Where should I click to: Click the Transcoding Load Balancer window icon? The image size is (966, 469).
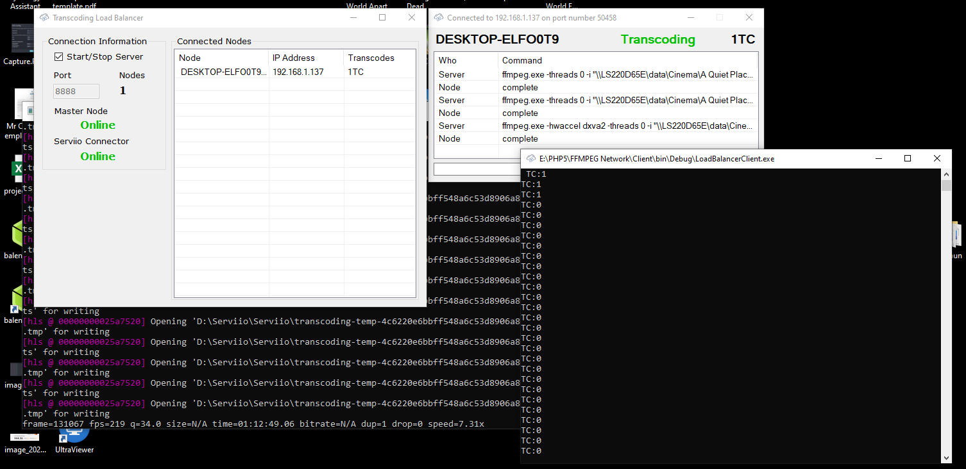pos(44,18)
